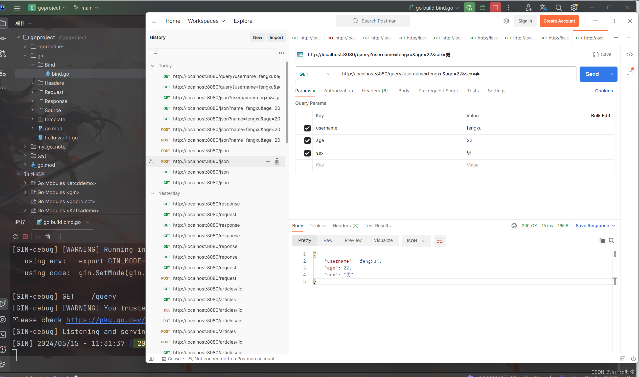Click the GoLand main menu hamburger icon
Screen dimensions: 639x377
pyautogui.click(x=17, y=8)
